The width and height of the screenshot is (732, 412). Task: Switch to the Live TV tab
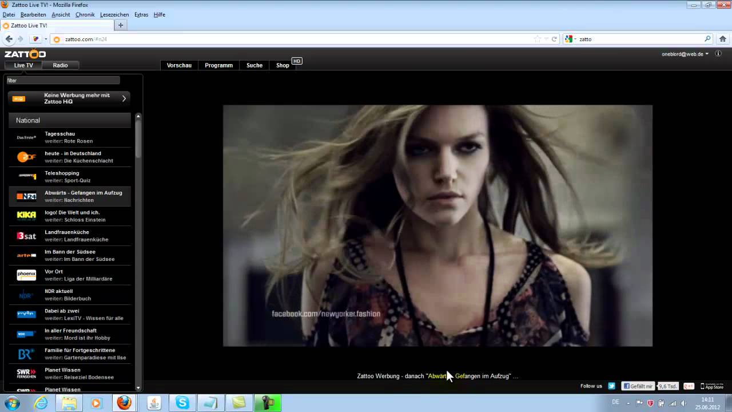[23, 65]
